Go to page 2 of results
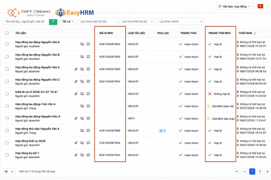271x180 pixels. click(260, 171)
